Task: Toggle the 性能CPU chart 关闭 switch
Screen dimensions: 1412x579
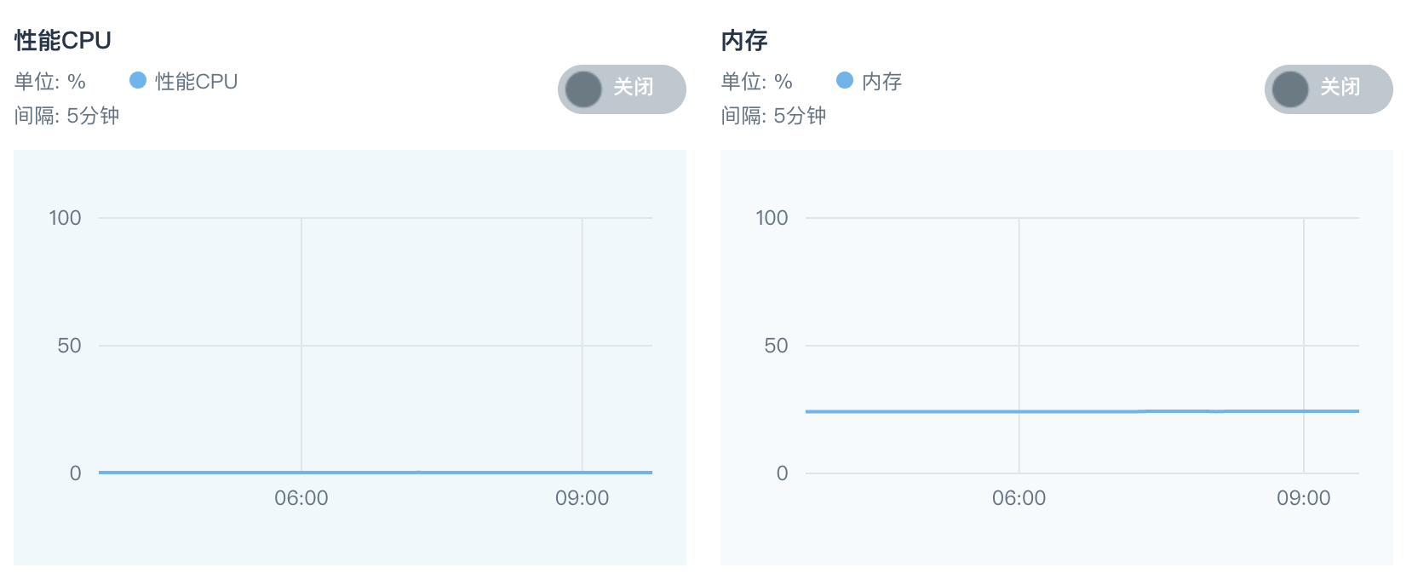Action: tap(622, 89)
